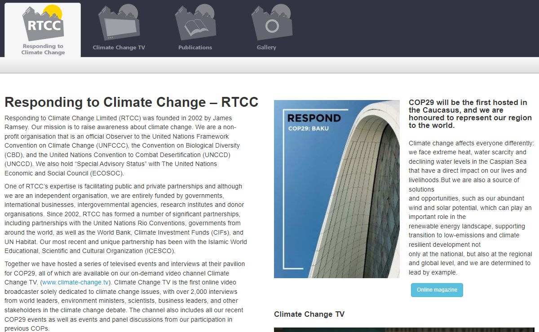Viewport: 539px width, 332px height.
Task: Open the RESPOND COP29: BAKU magazine cover
Action: (336, 189)
